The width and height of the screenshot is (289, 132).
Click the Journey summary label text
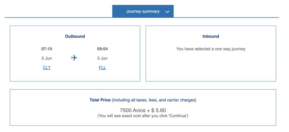(x=143, y=11)
